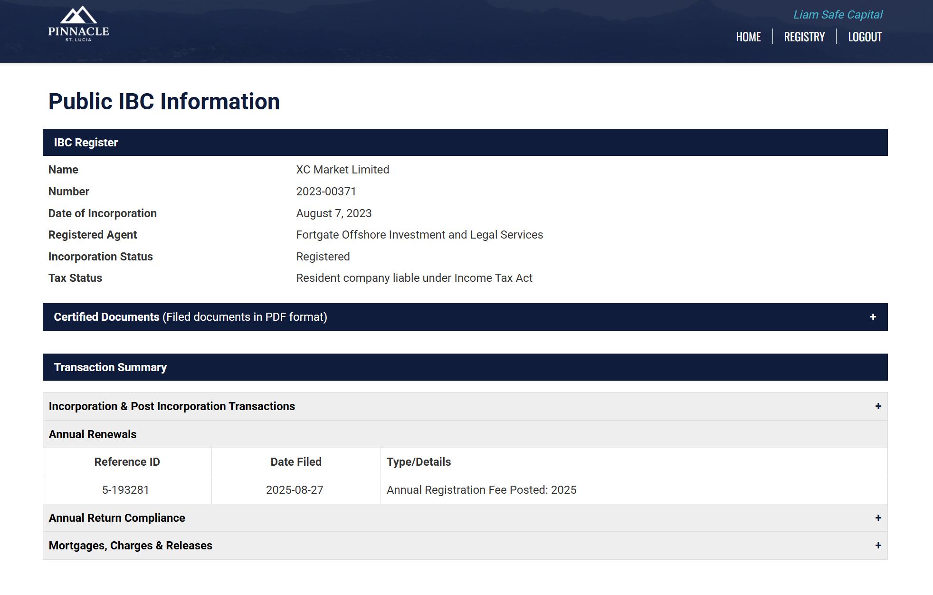Click the Incorporation Status label
Screen dimensions: 933x595
pyautogui.click(x=100, y=257)
